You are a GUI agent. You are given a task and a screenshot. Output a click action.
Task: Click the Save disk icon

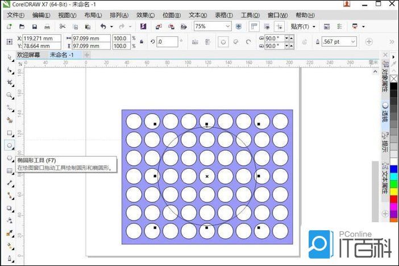(x=35, y=27)
